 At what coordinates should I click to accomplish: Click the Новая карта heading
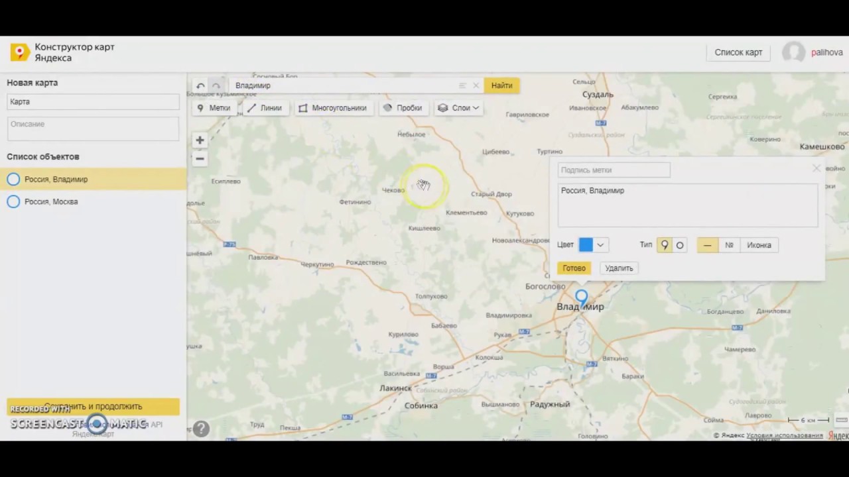(33, 83)
